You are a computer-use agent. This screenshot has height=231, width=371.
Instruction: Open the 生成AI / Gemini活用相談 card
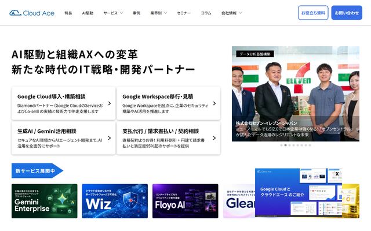63,138
